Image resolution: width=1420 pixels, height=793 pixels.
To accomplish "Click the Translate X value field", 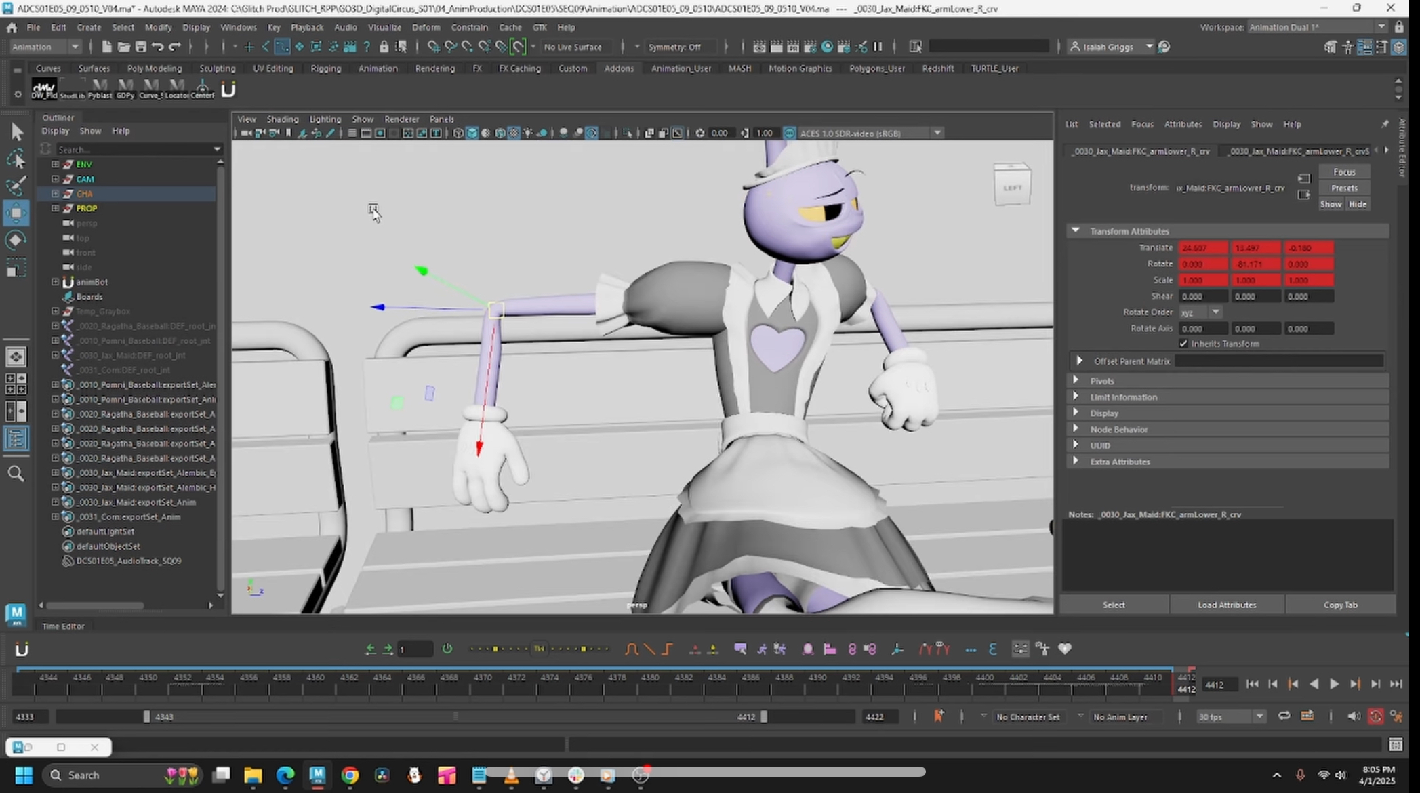I will (x=1203, y=248).
